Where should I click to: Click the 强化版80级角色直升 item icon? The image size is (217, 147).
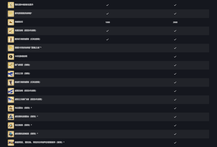[x=11, y=5]
